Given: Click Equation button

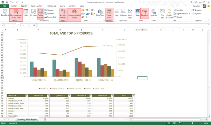Looking at the screenshot, I should (x=198, y=10).
